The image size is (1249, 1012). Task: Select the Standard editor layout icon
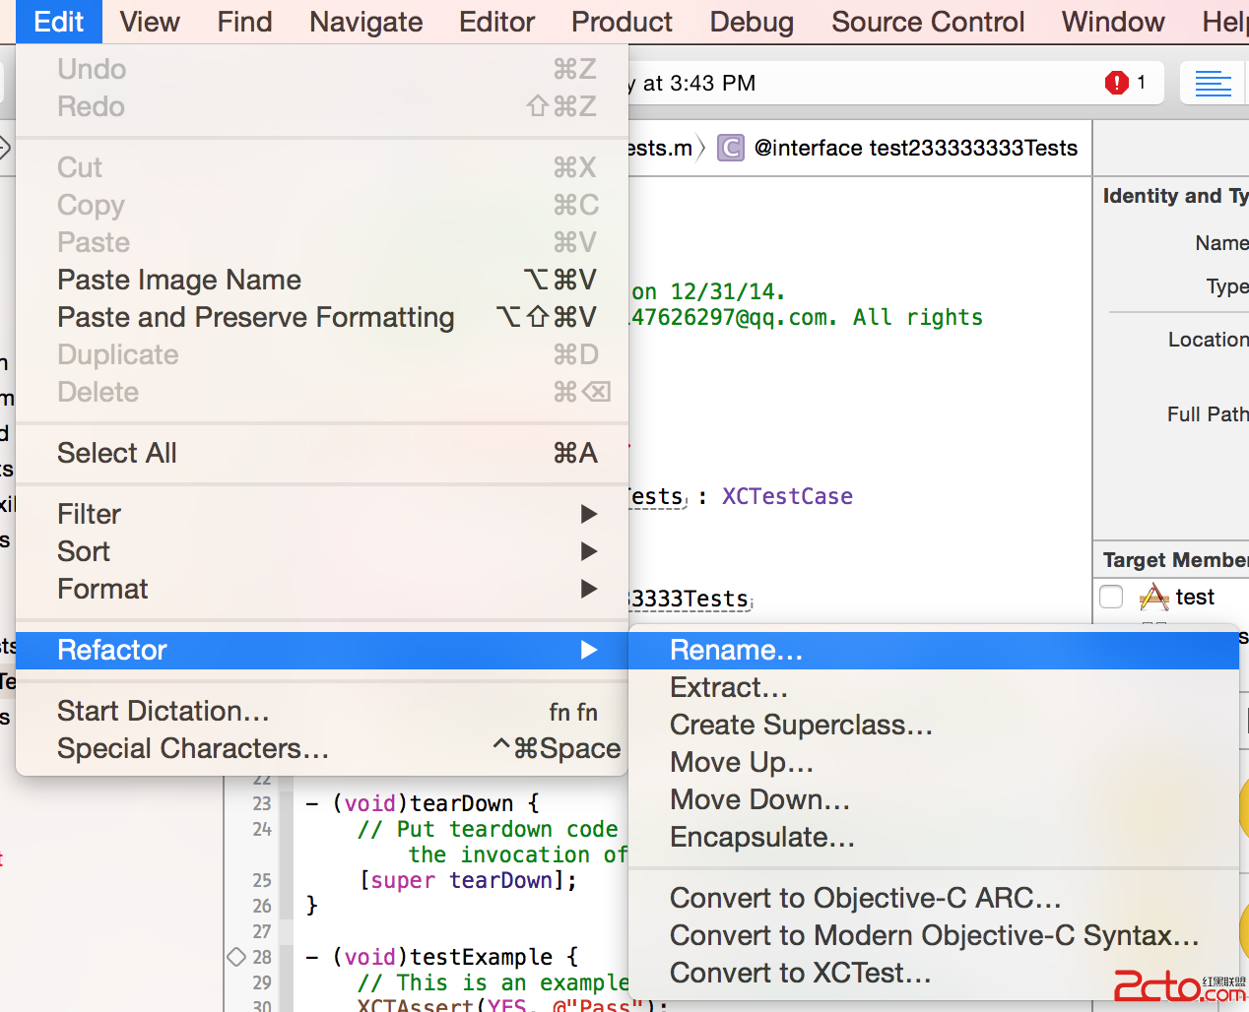(1213, 84)
